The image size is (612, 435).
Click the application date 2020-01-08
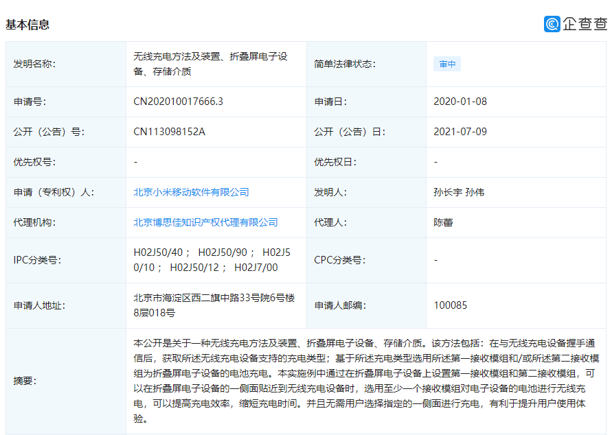click(x=460, y=102)
